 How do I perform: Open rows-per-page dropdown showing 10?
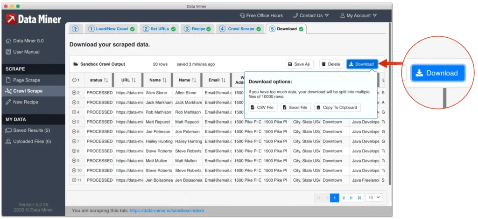[x=374, y=198]
